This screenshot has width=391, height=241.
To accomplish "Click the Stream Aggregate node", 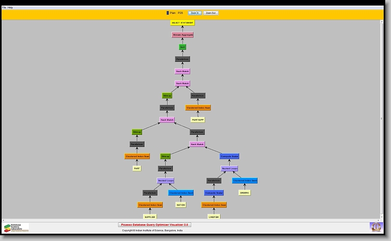I will [x=182, y=35].
